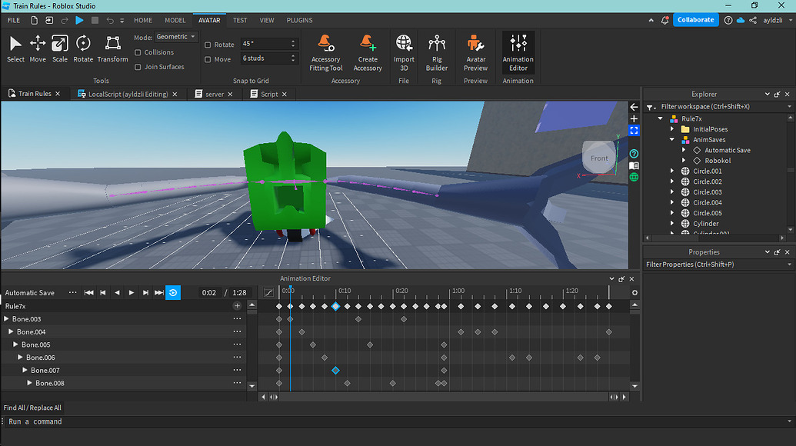Viewport: 796px width, 446px height.
Task: Activate the Transform tool
Action: [x=113, y=49]
